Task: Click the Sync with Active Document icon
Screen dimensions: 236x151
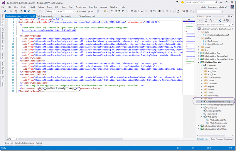Action: click(217, 20)
